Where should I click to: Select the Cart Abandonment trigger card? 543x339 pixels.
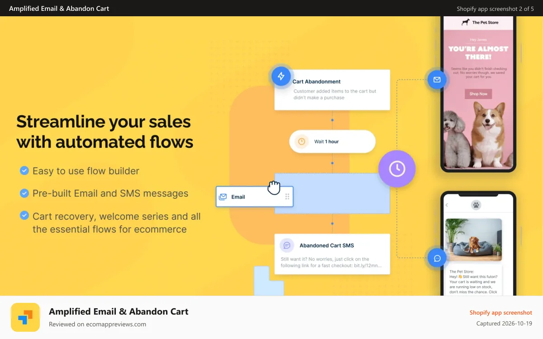click(x=332, y=89)
